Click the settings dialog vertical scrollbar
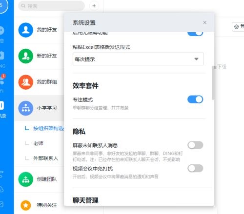 pos(213,82)
